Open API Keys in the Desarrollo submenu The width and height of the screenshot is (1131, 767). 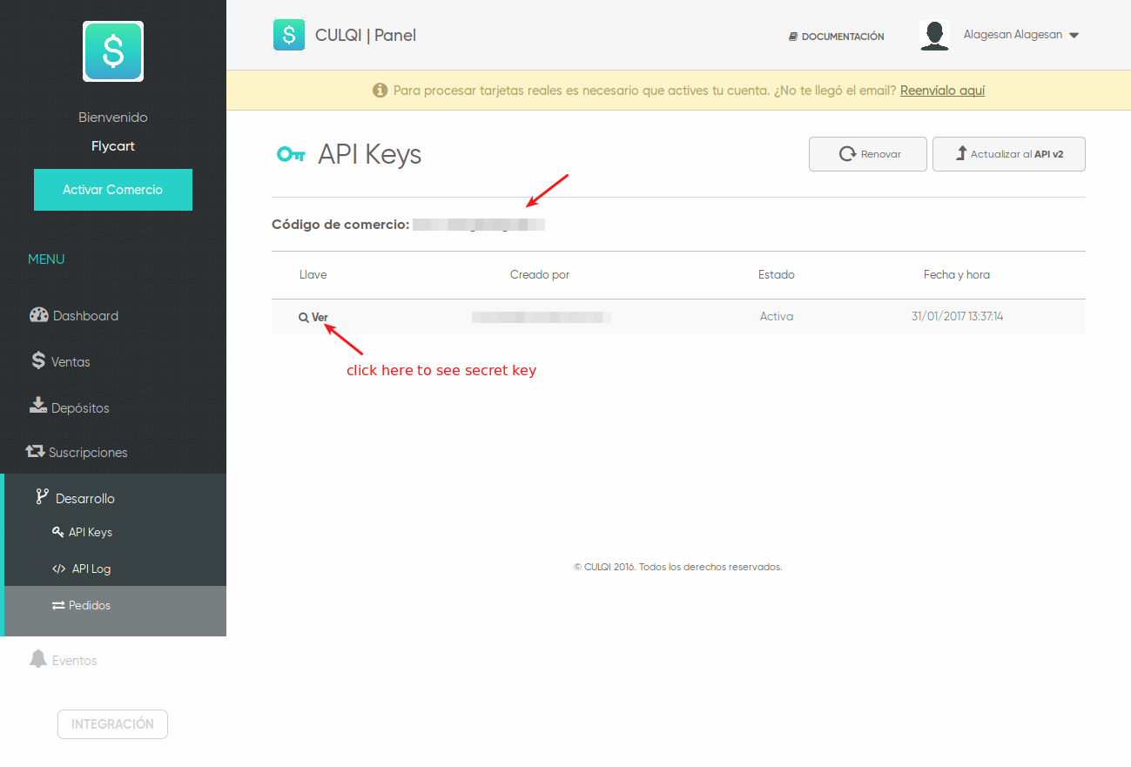pyautogui.click(x=90, y=532)
